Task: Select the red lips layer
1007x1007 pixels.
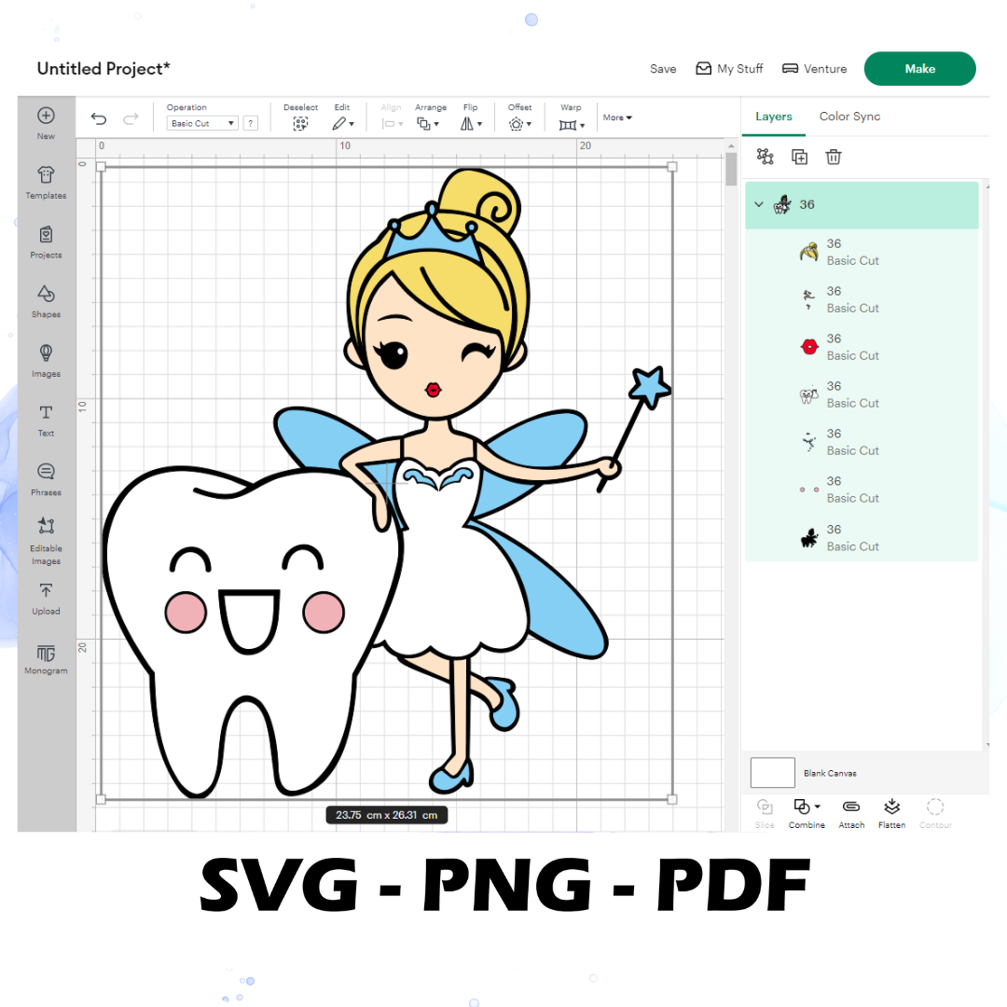Action: click(x=862, y=348)
